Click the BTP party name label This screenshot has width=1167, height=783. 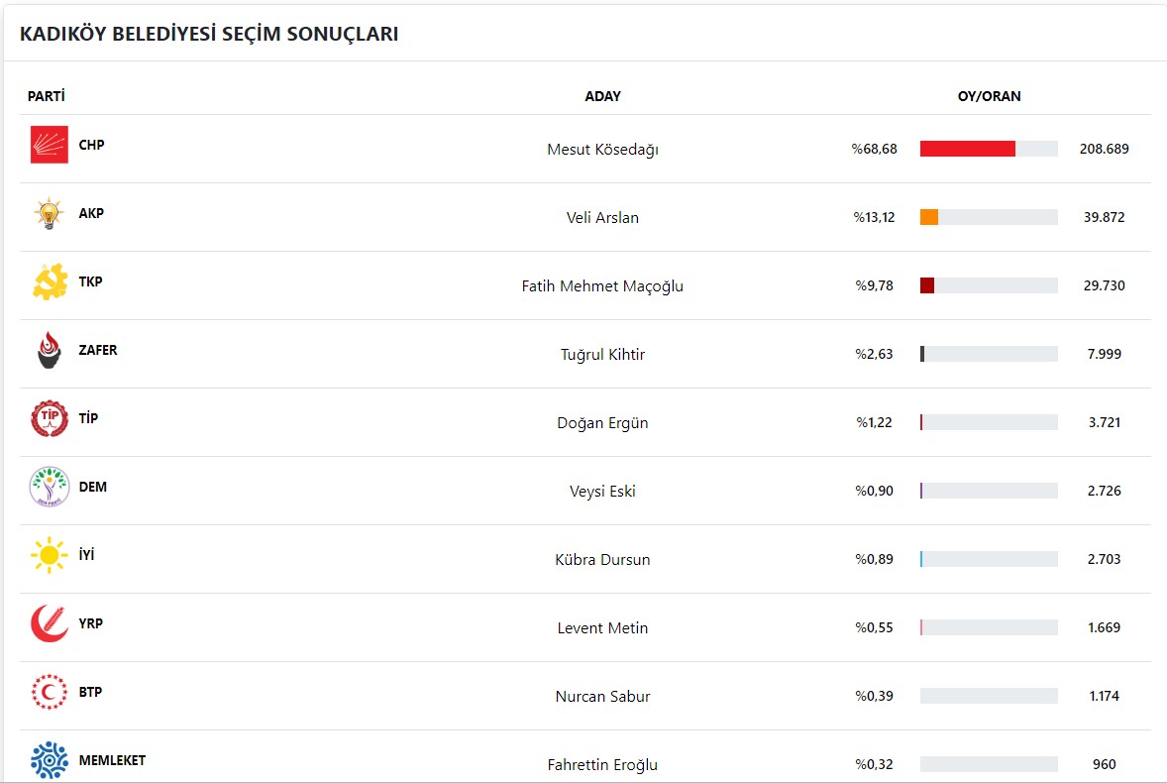(x=91, y=692)
